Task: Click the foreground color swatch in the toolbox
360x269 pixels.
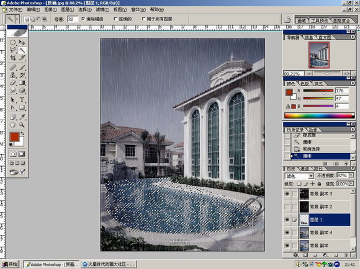Action: (14, 137)
